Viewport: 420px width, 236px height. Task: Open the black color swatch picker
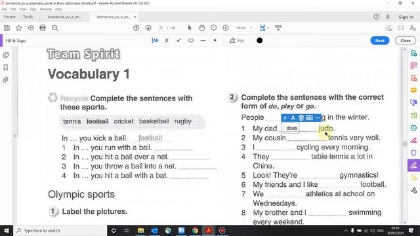point(260,41)
